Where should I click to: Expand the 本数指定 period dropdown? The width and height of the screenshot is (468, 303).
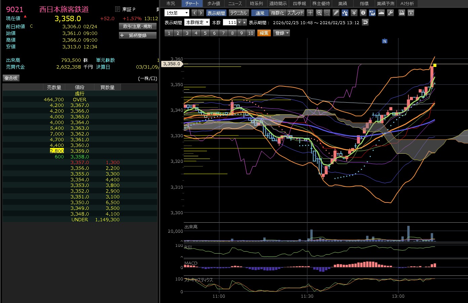(x=197, y=22)
